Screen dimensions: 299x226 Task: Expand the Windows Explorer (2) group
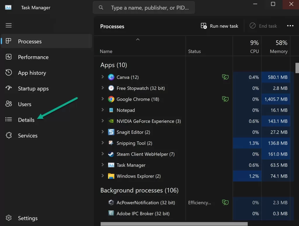[x=102, y=176]
